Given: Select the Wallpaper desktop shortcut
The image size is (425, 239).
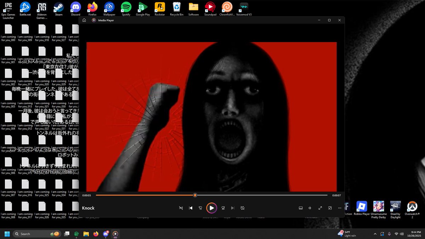Looking at the screenshot, I should (109, 9).
